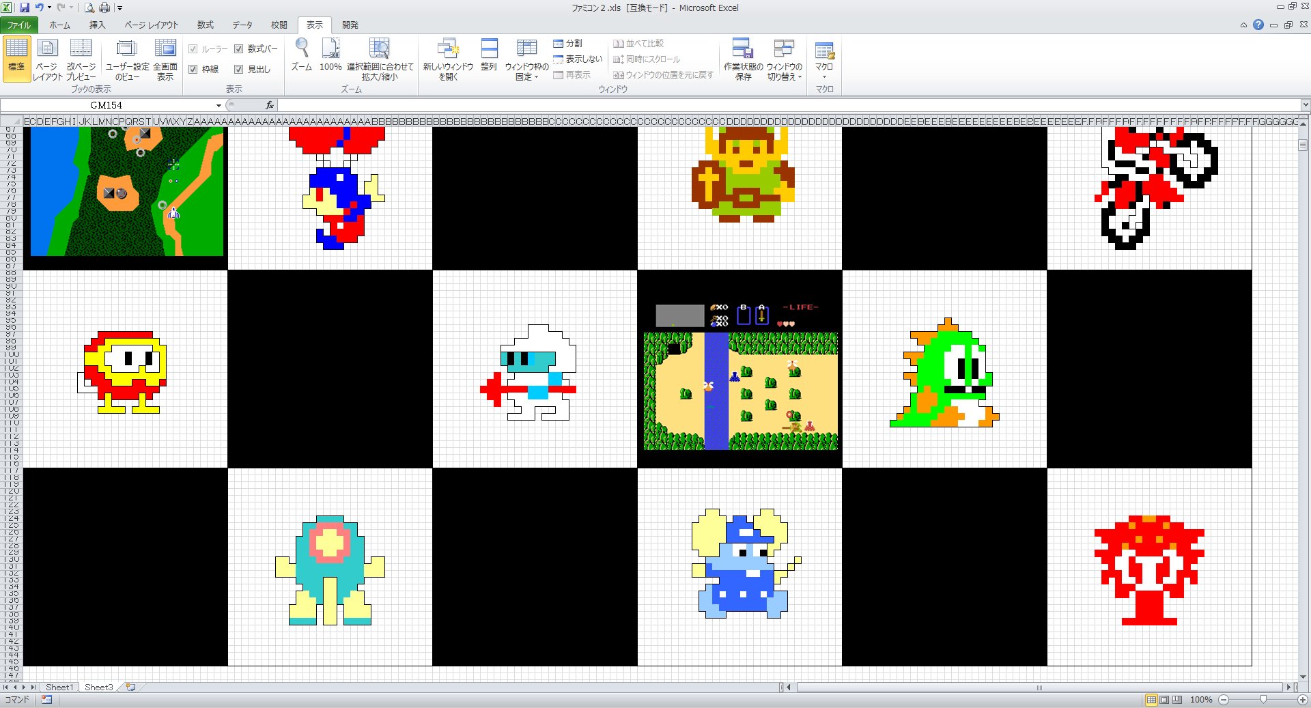Viewport: 1311px width, 708px height.
Task: Open the Name Box dropdown arrow
Action: tap(218, 105)
